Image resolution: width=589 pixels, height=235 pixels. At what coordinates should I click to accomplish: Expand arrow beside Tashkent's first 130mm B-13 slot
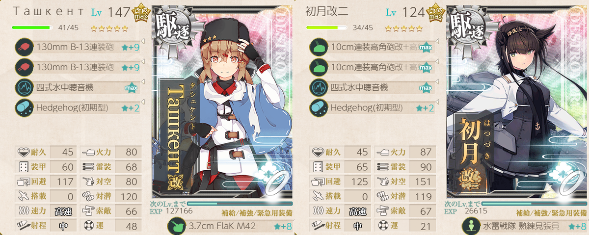[x=142, y=41]
